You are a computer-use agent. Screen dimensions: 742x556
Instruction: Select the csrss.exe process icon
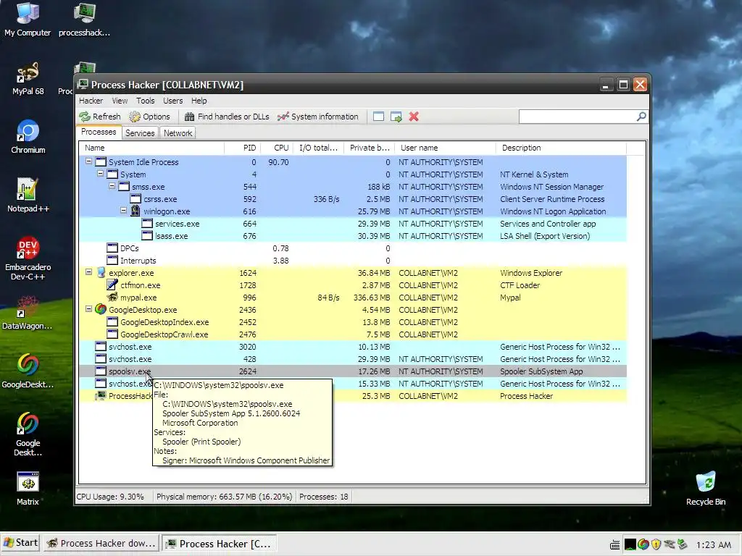click(136, 198)
